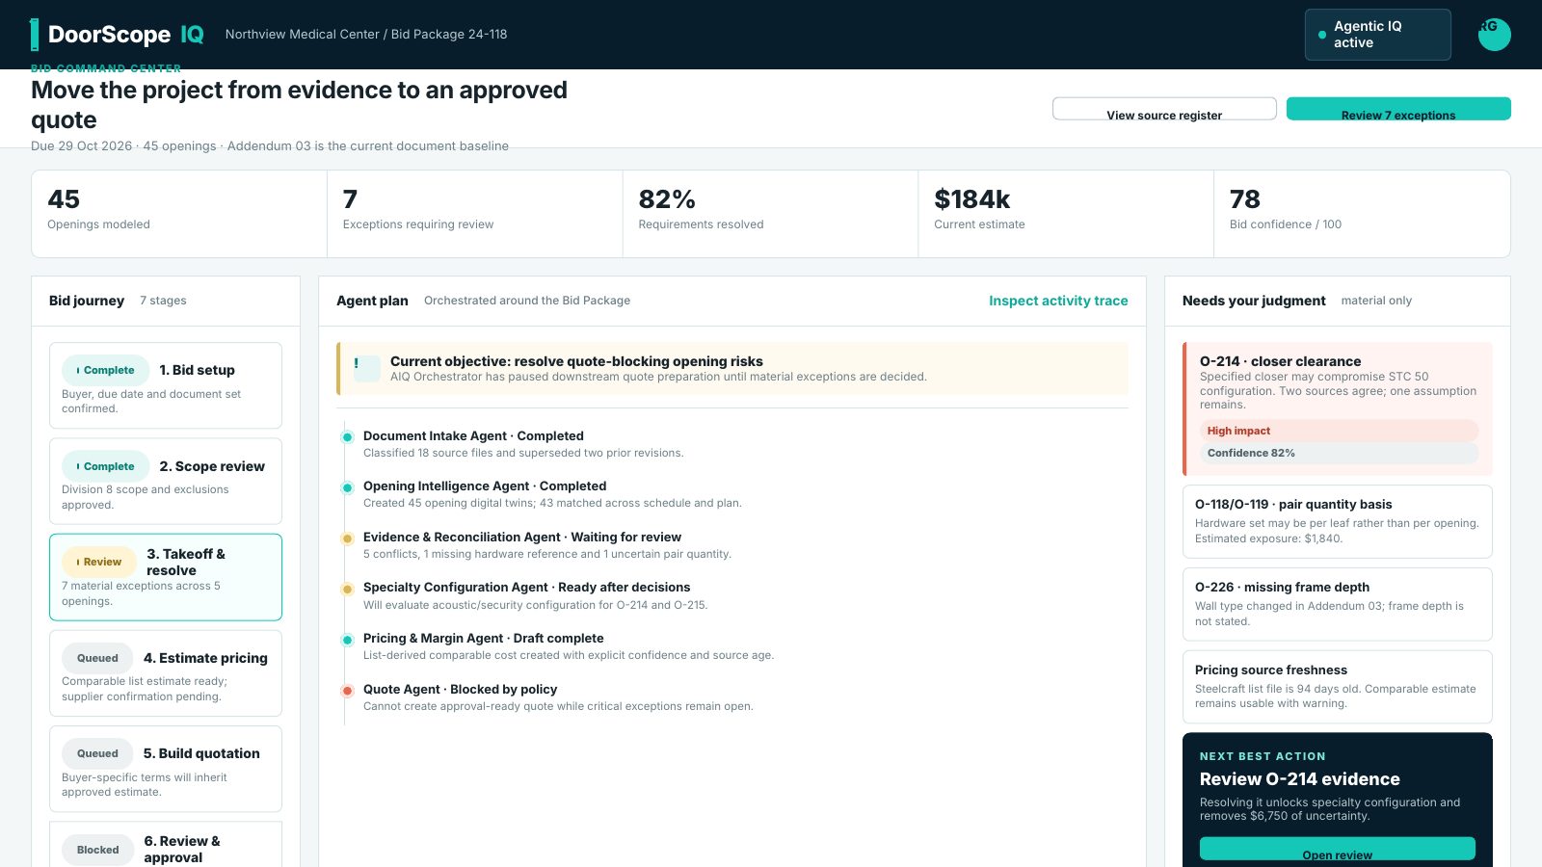Expand the O-226 missing frame depth item
The height and width of the screenshot is (867, 1542).
point(1338,604)
